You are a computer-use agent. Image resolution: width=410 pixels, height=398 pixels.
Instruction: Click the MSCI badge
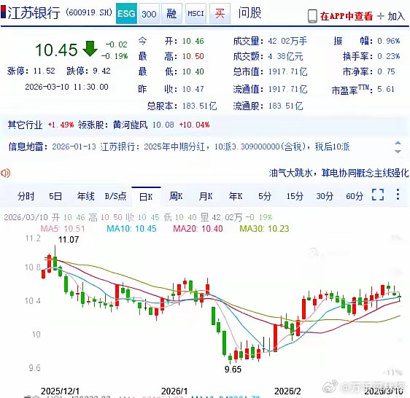coord(196,14)
